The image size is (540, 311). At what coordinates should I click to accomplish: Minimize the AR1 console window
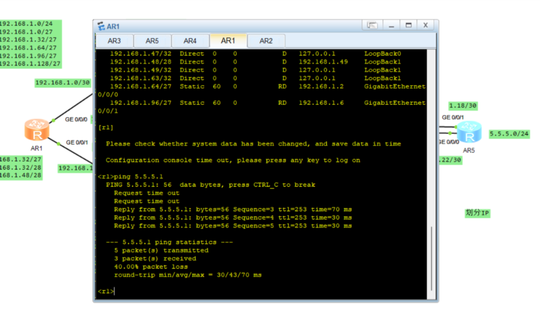tap(391, 25)
